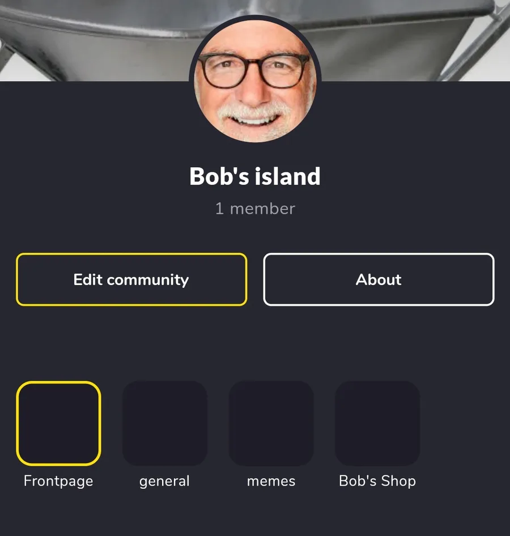Click the glasses on the avatar photo
Viewport: 510px width, 536px height.
(253, 69)
